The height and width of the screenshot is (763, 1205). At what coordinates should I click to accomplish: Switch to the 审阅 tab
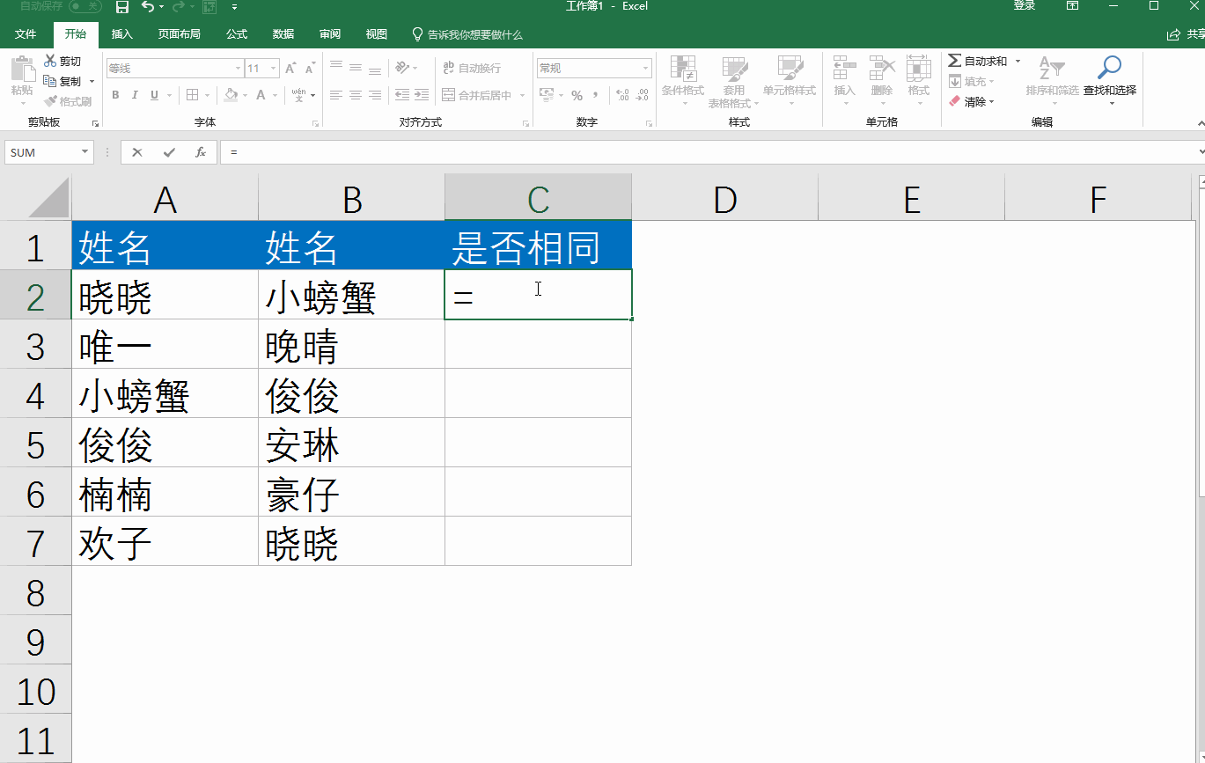[x=330, y=34]
